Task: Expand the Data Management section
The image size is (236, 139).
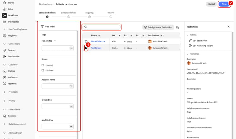Action: [4, 124]
